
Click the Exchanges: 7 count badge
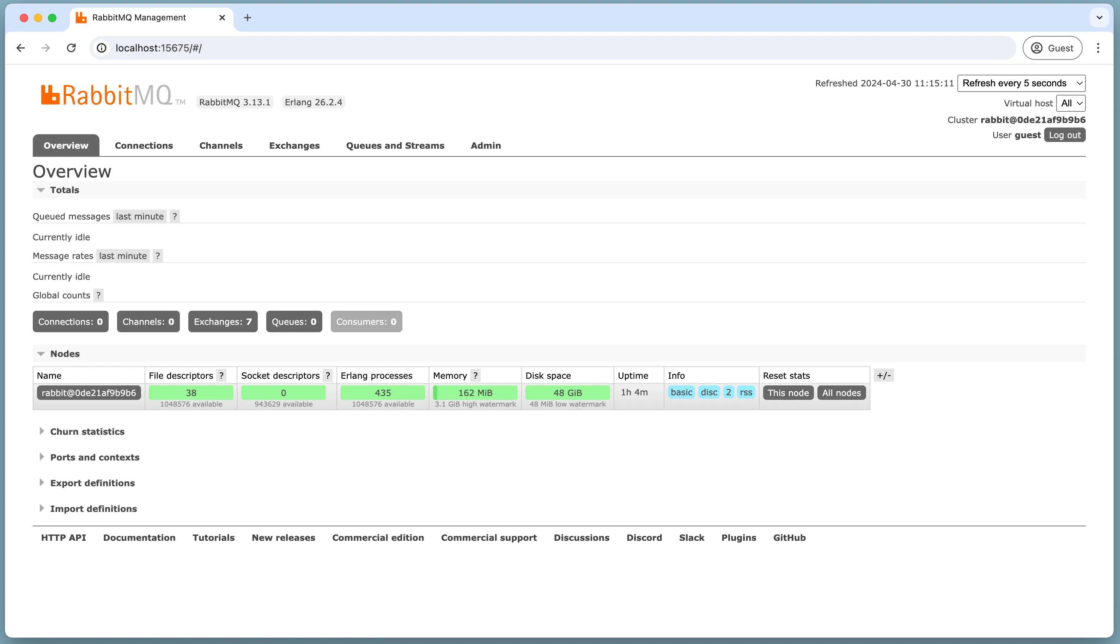click(223, 322)
